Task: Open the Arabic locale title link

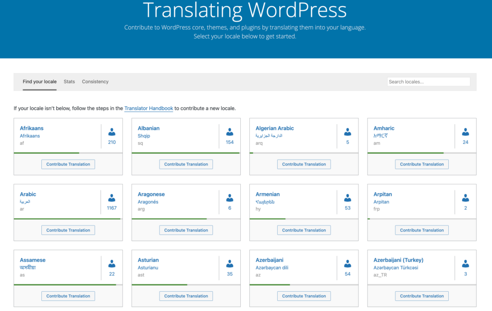Action: [28, 194]
